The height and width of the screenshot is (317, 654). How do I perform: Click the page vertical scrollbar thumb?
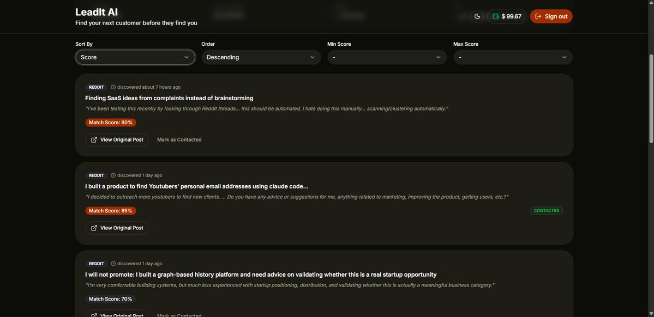(x=651, y=99)
